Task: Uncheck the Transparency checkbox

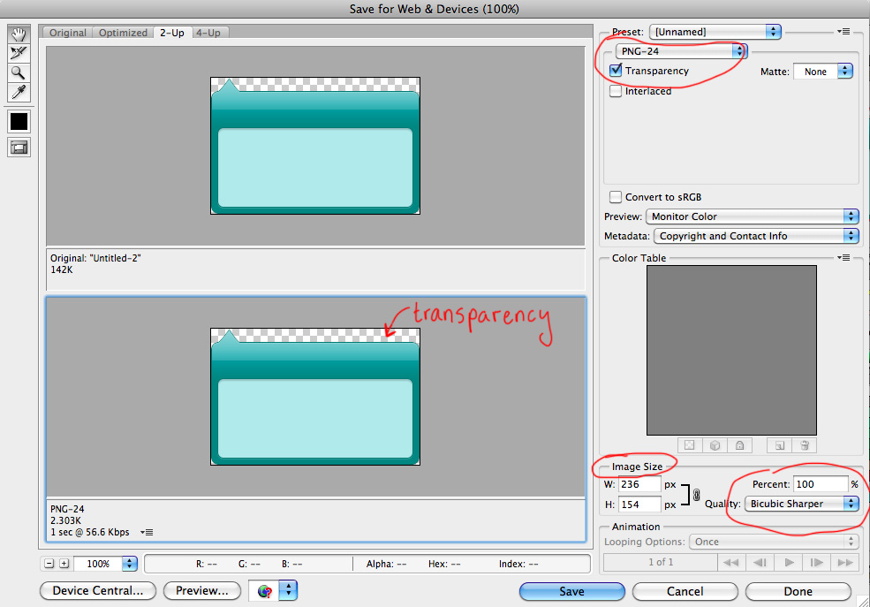Action: [x=616, y=71]
